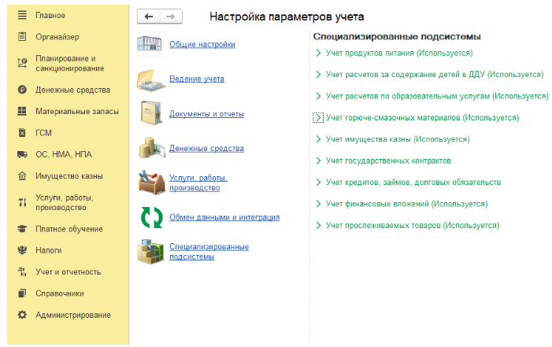Open the Органайзер section label

[x=57, y=37]
